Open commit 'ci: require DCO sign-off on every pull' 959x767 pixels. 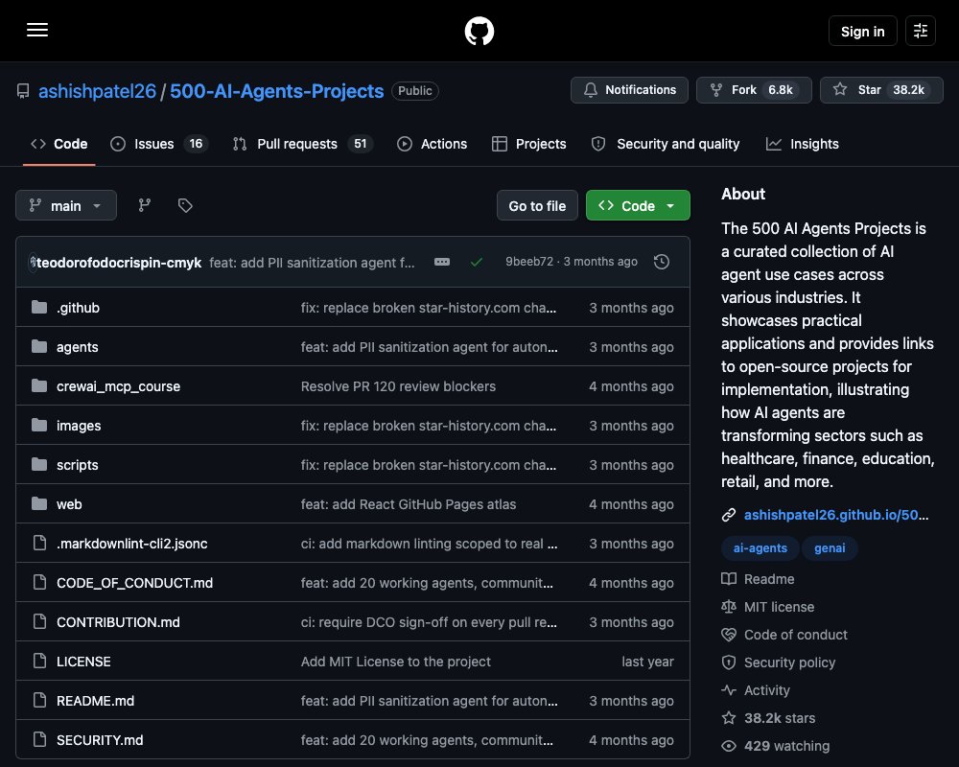(429, 622)
